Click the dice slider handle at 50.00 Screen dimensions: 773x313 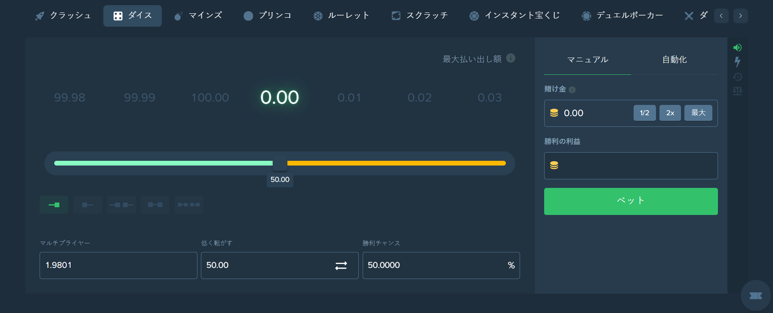[280, 163]
